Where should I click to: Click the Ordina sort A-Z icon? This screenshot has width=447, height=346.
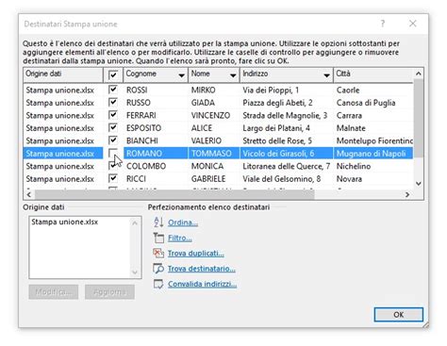[158, 222]
